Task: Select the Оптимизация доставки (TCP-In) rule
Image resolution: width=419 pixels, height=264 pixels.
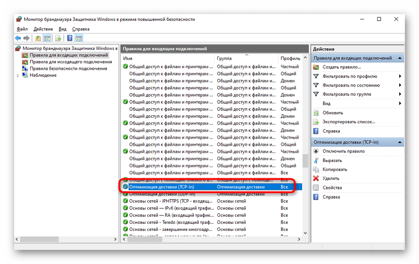Action: (x=212, y=187)
